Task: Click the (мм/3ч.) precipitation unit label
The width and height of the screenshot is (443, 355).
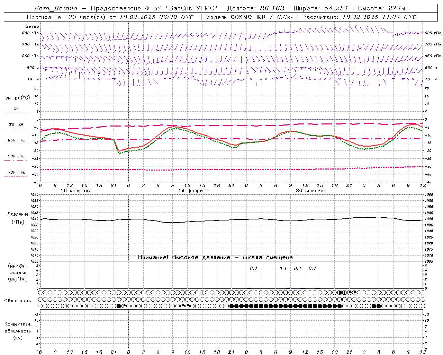Action: click(18, 266)
